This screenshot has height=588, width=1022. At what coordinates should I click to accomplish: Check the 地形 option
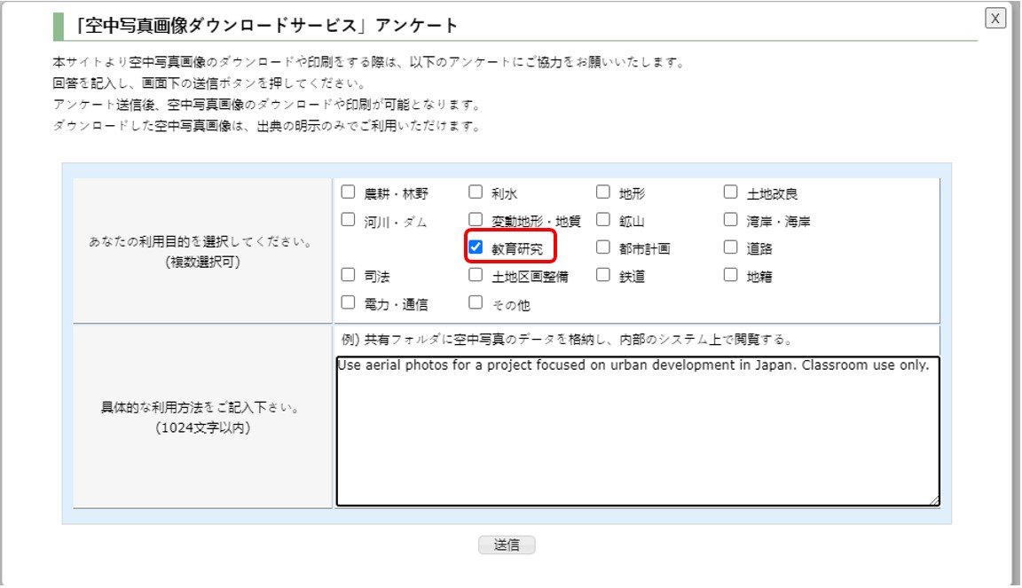(x=602, y=190)
